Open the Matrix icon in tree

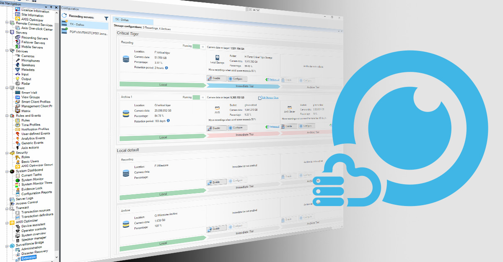18,111
